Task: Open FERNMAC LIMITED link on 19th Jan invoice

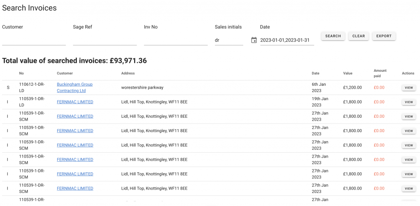Action: click(75, 102)
